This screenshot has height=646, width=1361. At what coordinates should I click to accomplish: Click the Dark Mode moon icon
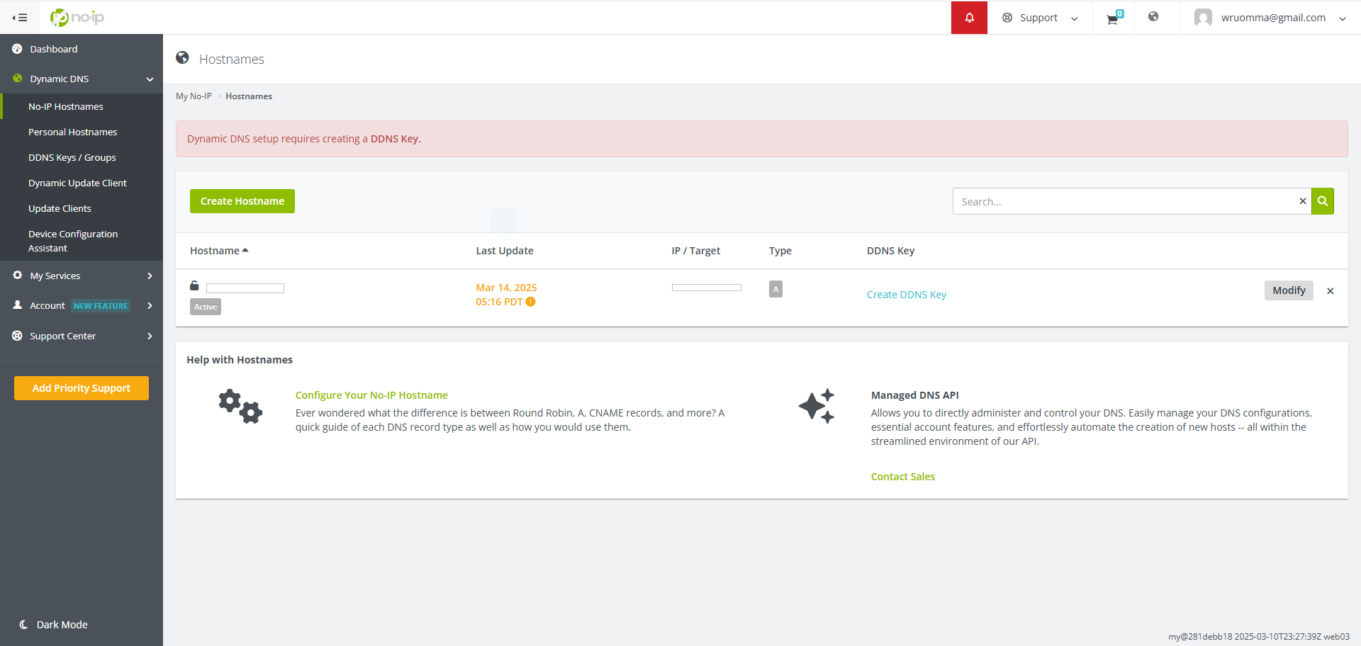[x=23, y=625]
